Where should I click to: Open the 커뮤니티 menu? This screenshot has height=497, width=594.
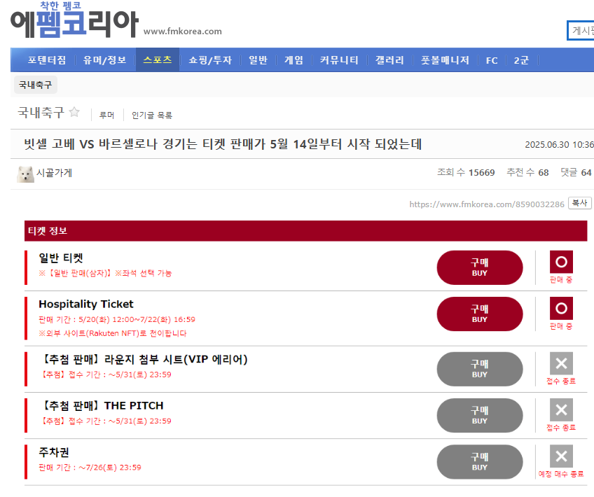(x=339, y=60)
